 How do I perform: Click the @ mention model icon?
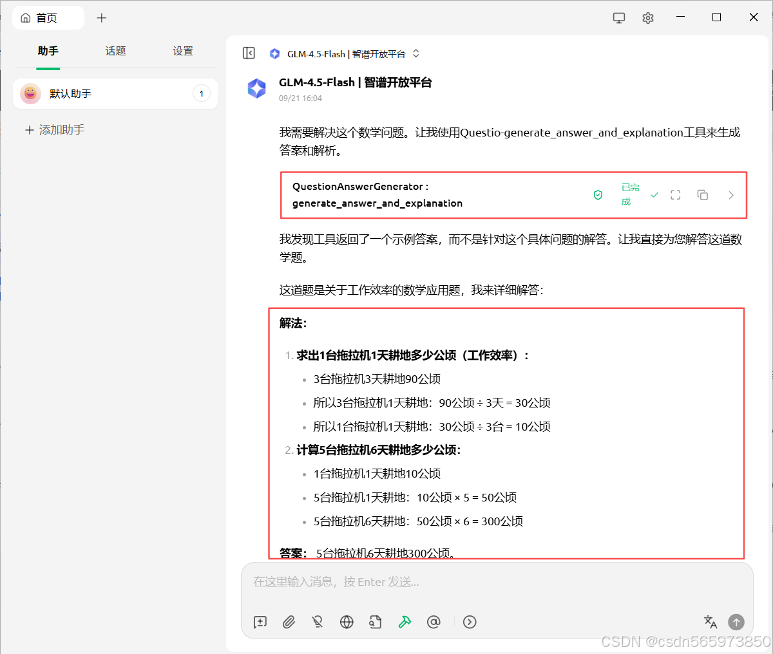click(434, 622)
